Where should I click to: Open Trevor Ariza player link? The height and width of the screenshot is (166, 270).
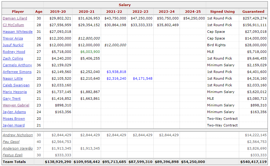(13, 38)
